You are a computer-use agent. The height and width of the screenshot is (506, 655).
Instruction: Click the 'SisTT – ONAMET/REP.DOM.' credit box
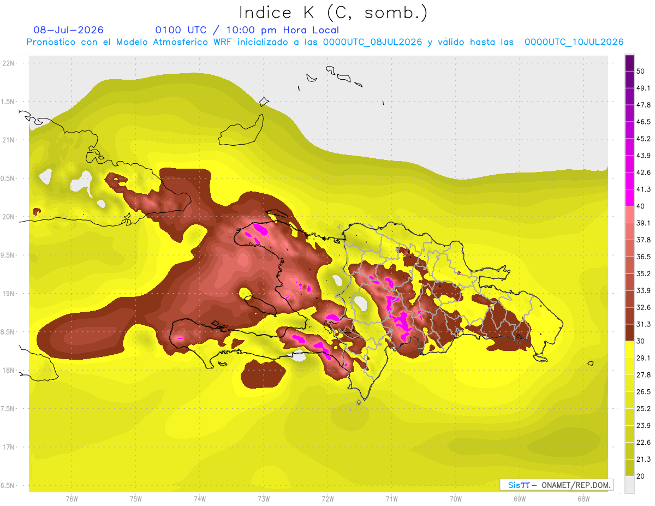557,485
